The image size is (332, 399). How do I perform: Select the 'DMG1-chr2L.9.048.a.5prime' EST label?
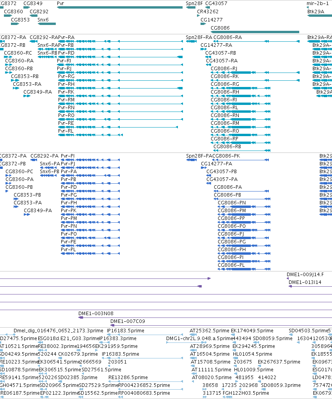[x=200, y=338]
